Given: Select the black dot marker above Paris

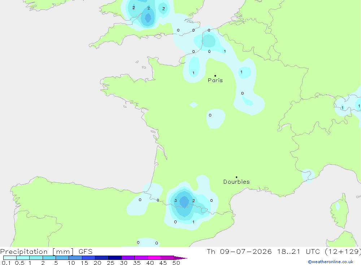Looking at the screenshot, I should click(215, 76).
